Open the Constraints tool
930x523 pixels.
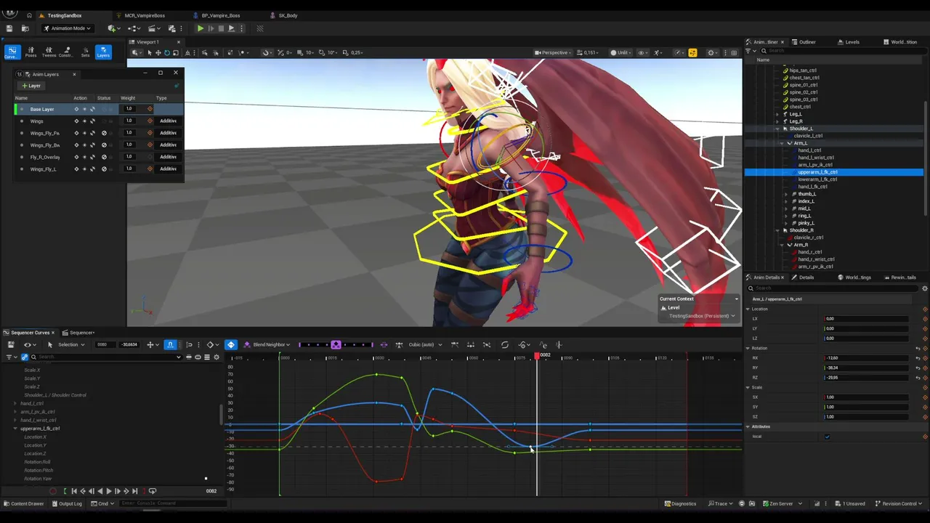[65, 52]
